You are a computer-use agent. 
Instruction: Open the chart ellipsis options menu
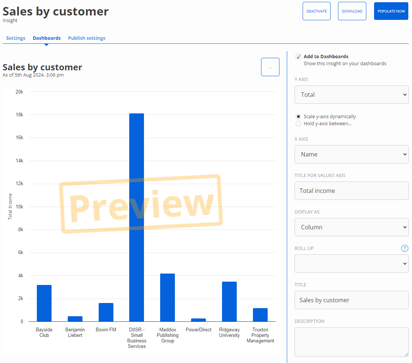coord(270,67)
